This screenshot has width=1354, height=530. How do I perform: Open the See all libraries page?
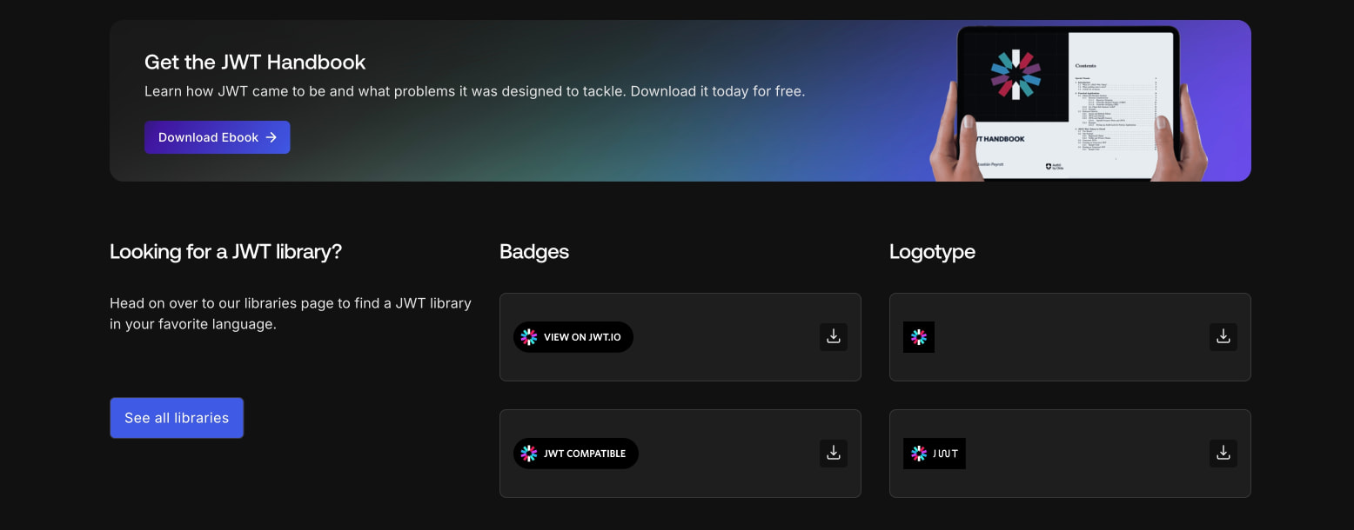tap(177, 418)
